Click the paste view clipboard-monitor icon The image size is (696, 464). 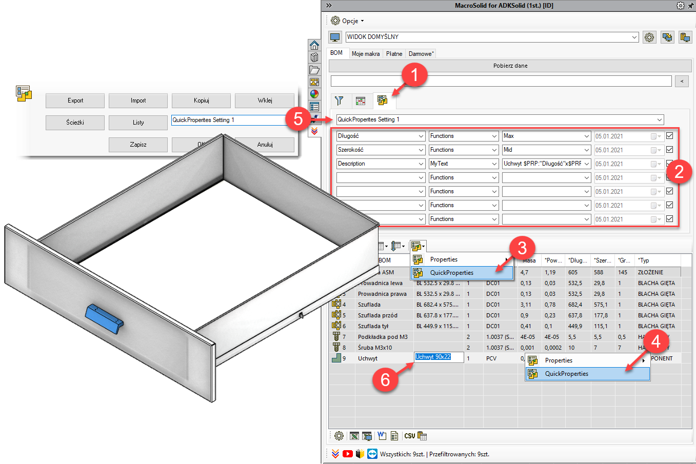pyautogui.click(x=685, y=37)
